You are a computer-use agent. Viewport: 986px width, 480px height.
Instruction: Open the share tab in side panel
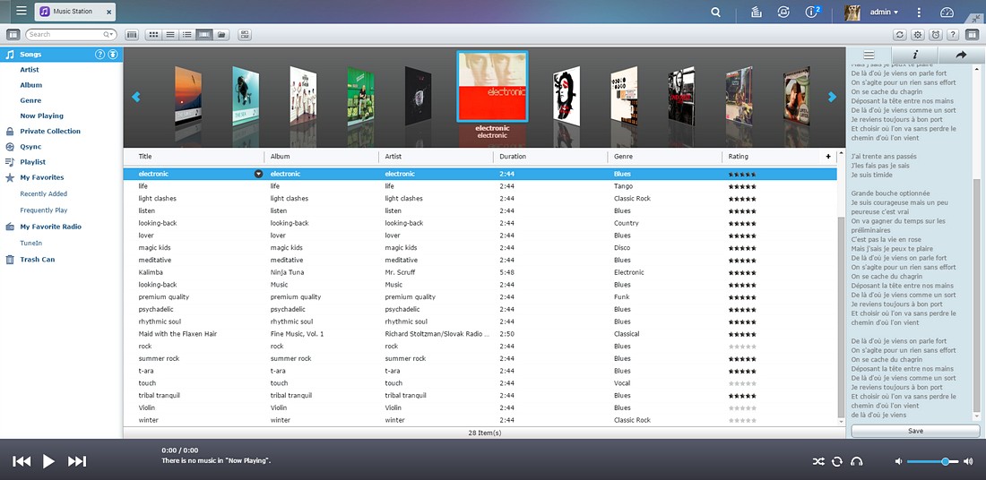[x=961, y=55]
